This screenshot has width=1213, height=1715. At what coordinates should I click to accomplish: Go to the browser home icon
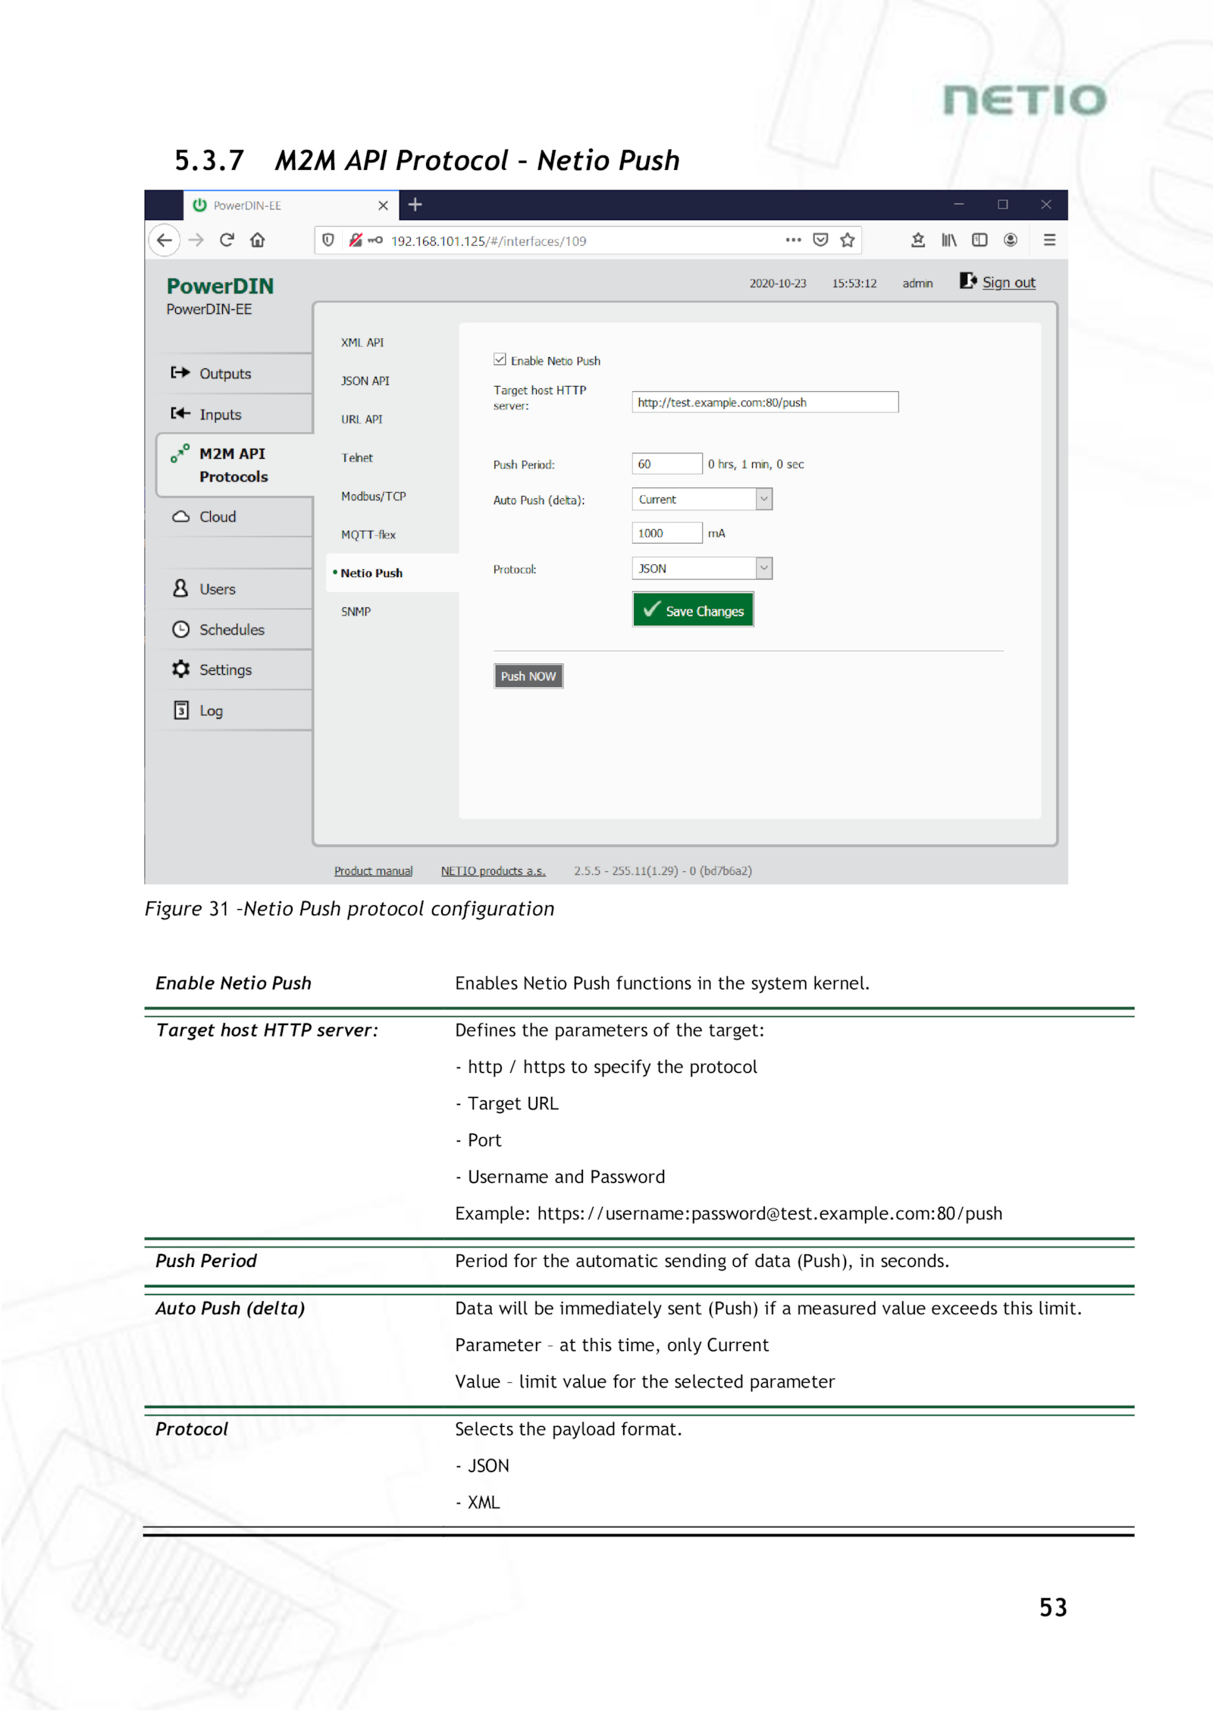tap(258, 240)
